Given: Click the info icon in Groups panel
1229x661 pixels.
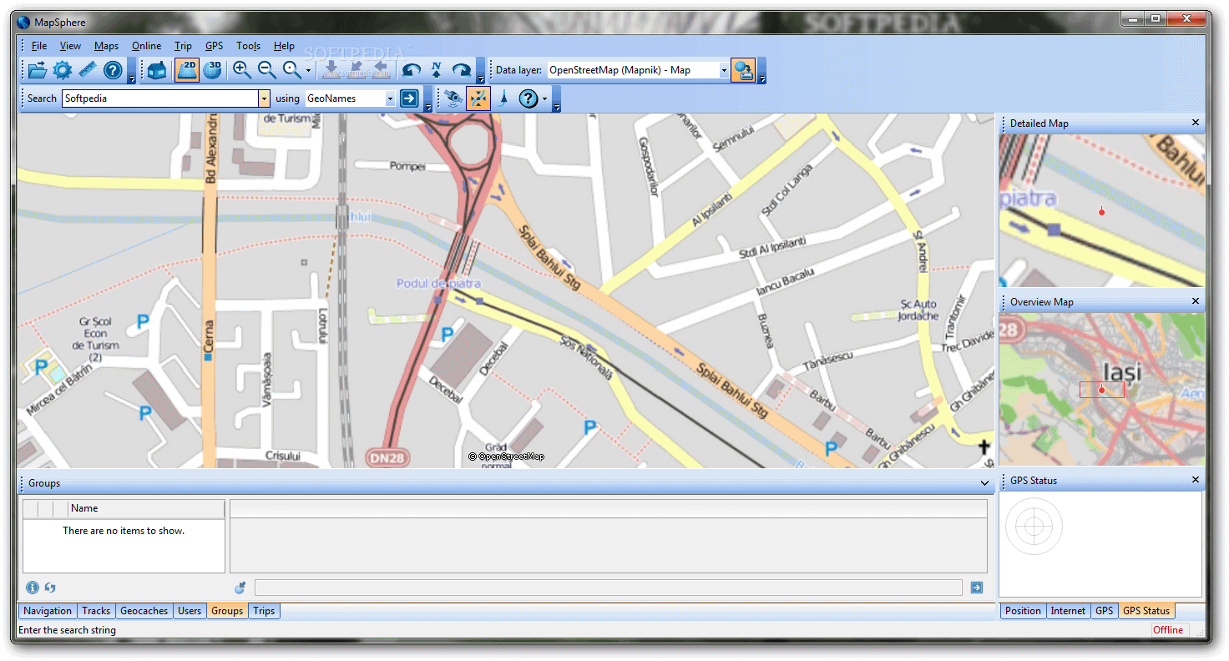Looking at the screenshot, I should (x=33, y=588).
